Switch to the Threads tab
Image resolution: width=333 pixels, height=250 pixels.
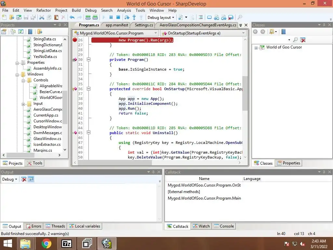click(55, 226)
